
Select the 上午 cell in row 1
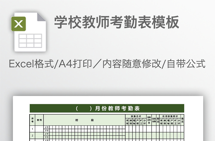pos(46,127)
